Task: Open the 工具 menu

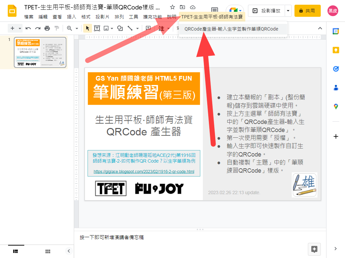Action: tap(133, 17)
